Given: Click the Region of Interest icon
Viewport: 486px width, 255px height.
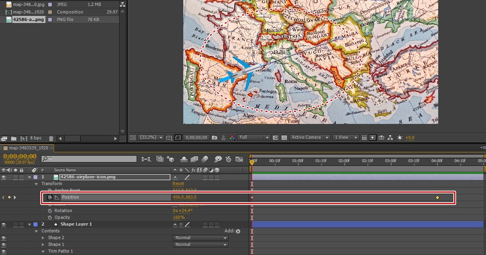Looking at the screenshot, I should (275, 137).
